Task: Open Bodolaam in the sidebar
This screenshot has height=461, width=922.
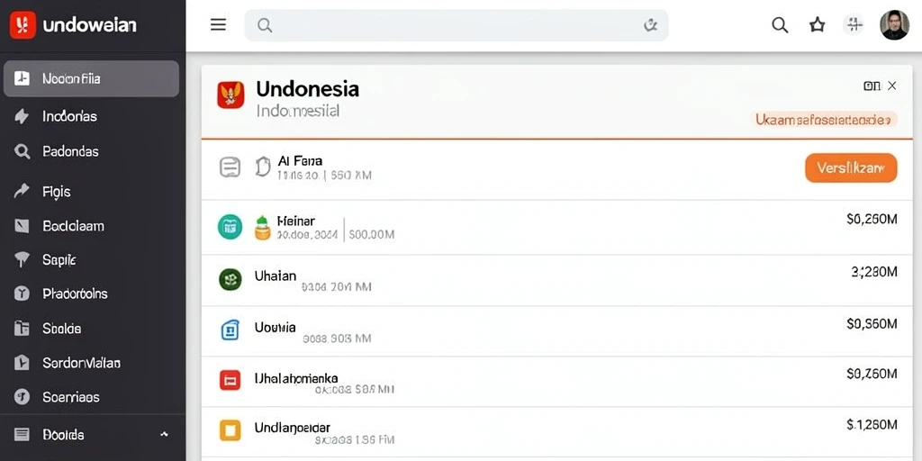Action: tap(73, 226)
